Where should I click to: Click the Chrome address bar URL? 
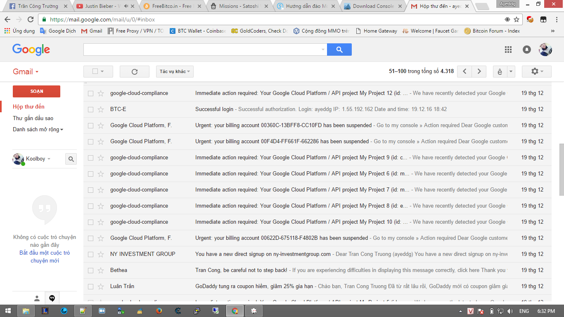(x=102, y=19)
